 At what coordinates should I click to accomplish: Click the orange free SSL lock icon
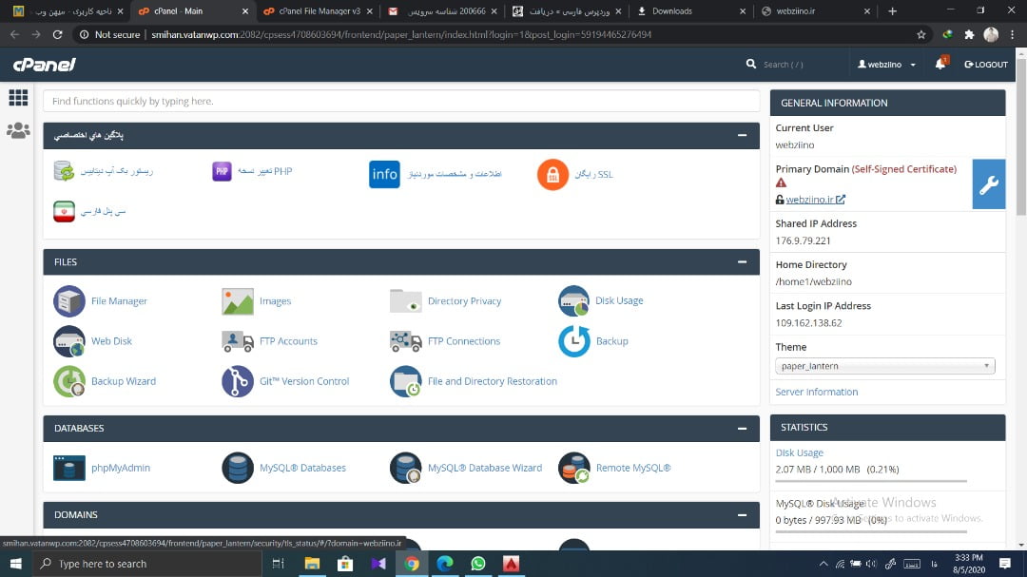point(552,174)
